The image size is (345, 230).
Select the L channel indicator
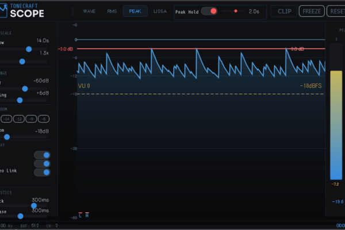point(80,215)
